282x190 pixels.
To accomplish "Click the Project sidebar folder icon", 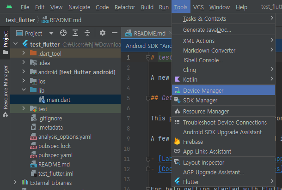I will coord(5,52).
